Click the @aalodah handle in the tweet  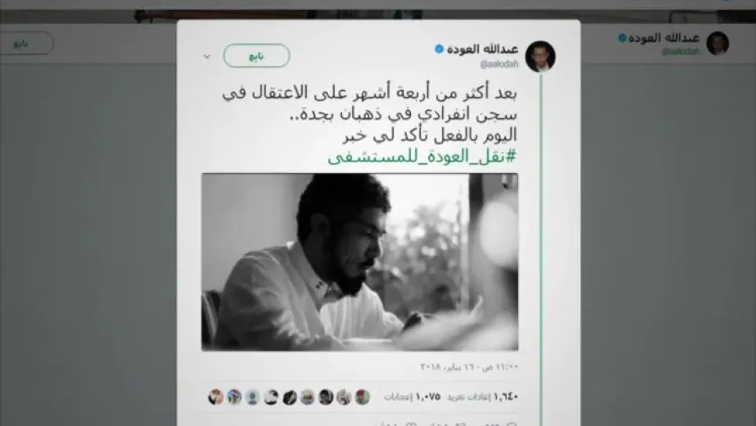pos(499,63)
